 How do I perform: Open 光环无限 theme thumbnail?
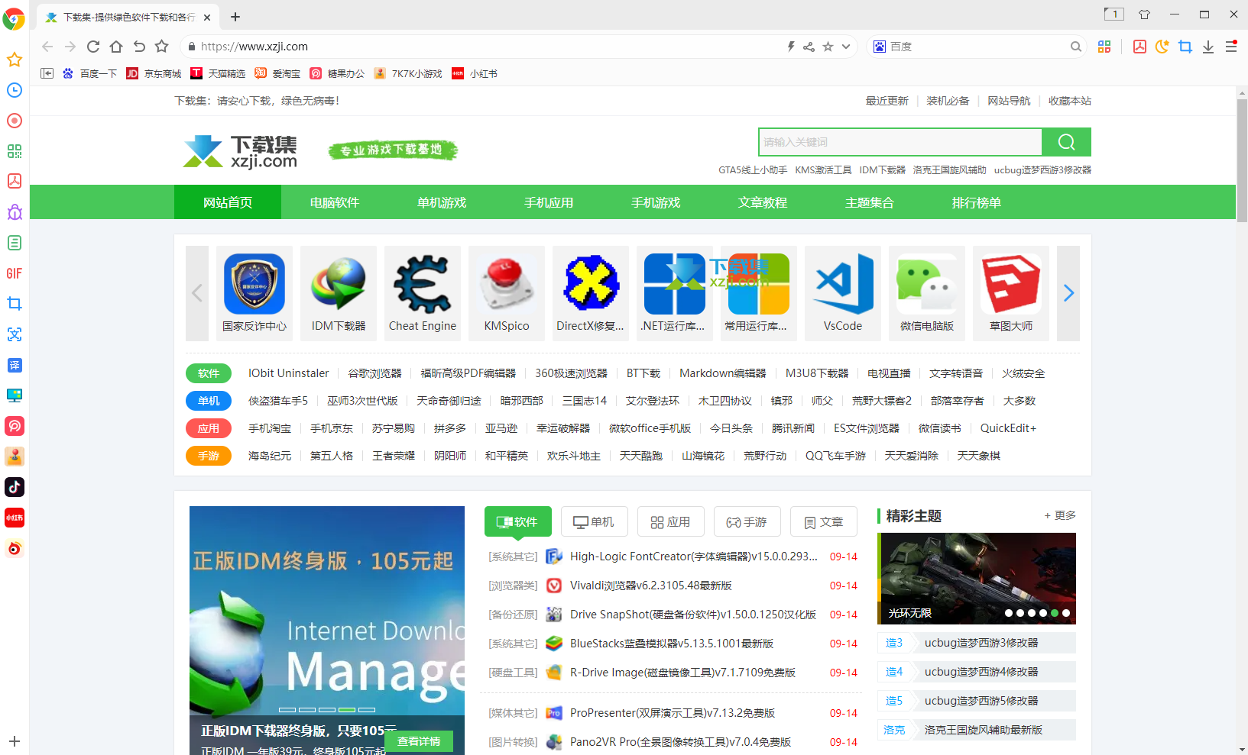pos(977,579)
